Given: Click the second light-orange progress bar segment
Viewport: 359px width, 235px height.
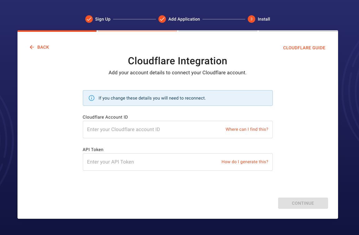Looking at the screenshot, I should click(137, 31).
